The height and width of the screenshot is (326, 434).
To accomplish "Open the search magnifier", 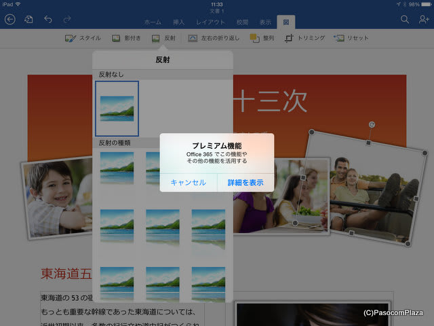I will [405, 20].
